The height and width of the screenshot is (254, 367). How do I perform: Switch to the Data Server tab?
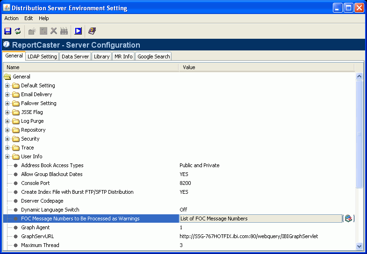pyautogui.click(x=75, y=56)
